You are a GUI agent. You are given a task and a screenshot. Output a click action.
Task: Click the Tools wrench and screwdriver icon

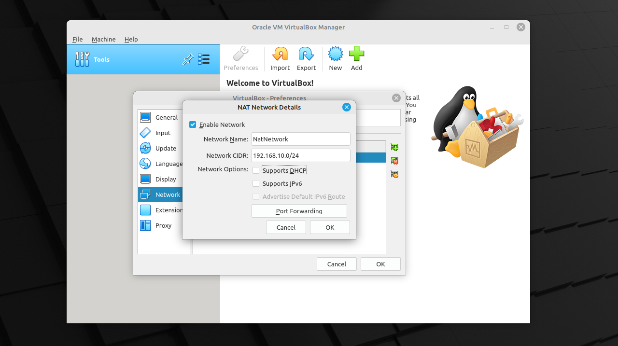[83, 59]
